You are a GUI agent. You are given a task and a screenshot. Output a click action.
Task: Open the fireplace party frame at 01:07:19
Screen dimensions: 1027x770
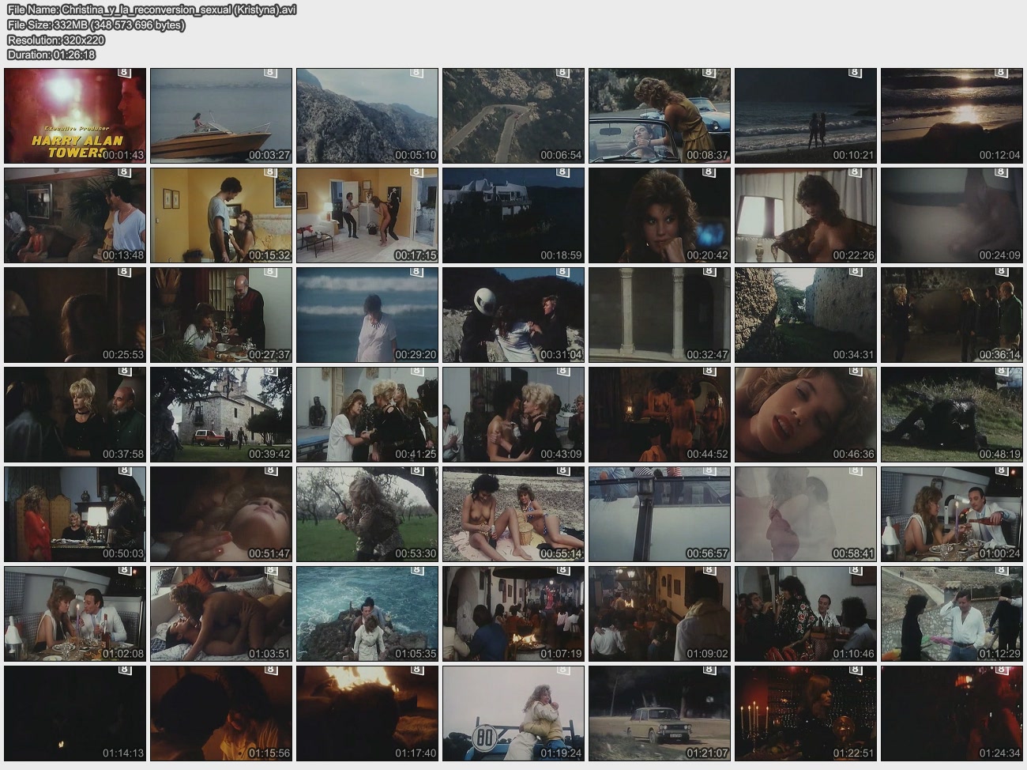(x=513, y=613)
